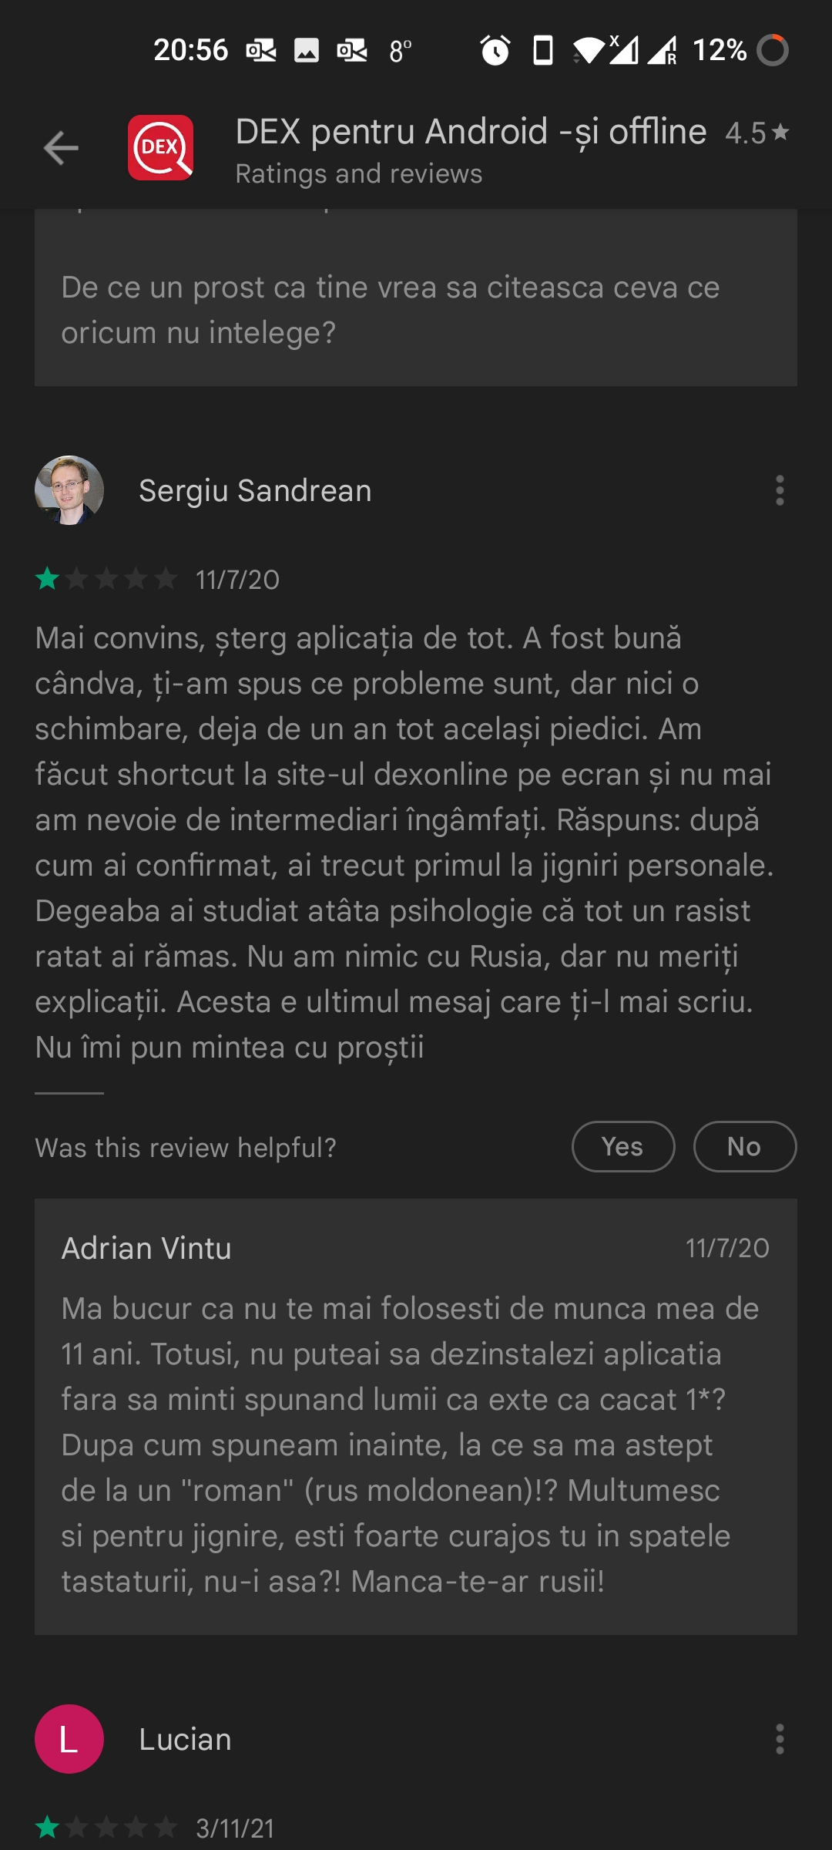Open the DEX app icon
This screenshot has height=1850, width=832.
[x=160, y=148]
